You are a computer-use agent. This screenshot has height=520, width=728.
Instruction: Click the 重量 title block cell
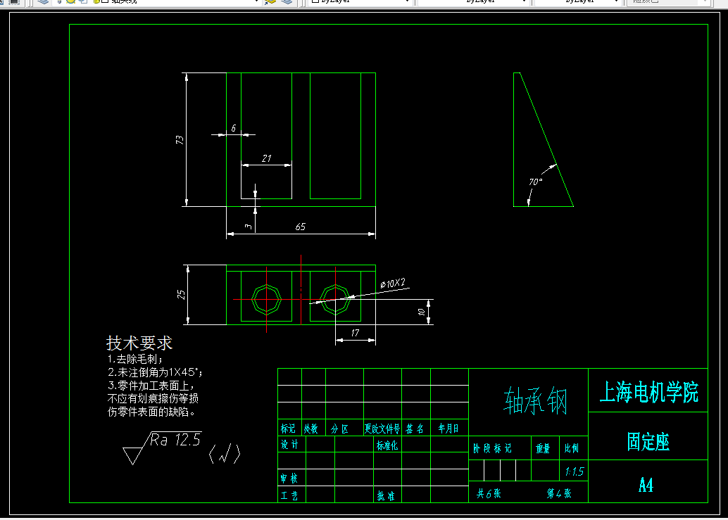tap(543, 448)
